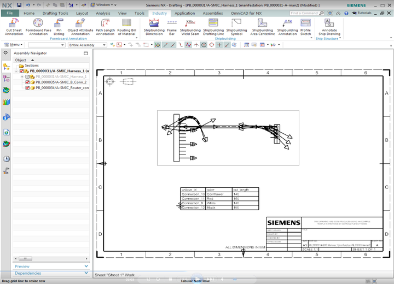
Task: Switch to the OmniCAD for NX tab
Action: [246, 13]
